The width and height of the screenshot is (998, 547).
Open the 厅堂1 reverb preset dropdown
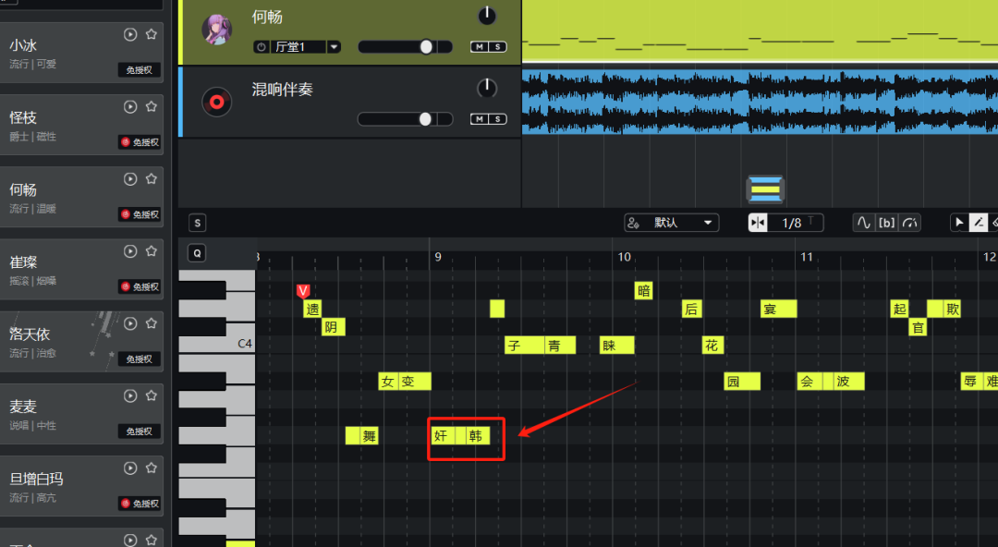[334, 47]
